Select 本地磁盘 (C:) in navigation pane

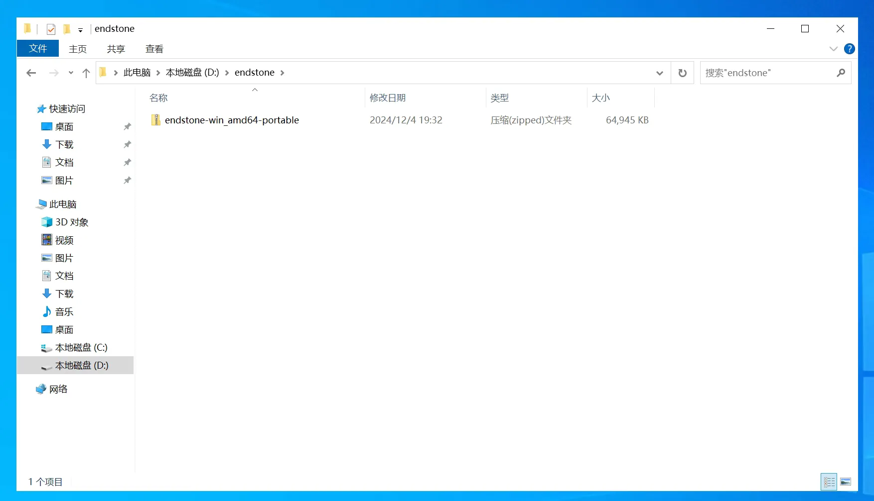(x=81, y=348)
